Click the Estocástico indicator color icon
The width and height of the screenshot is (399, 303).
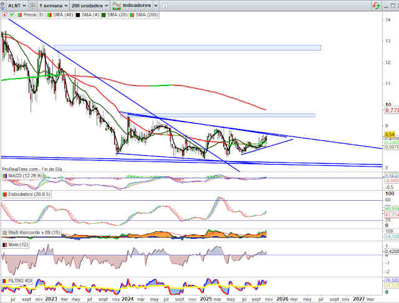coord(5,195)
